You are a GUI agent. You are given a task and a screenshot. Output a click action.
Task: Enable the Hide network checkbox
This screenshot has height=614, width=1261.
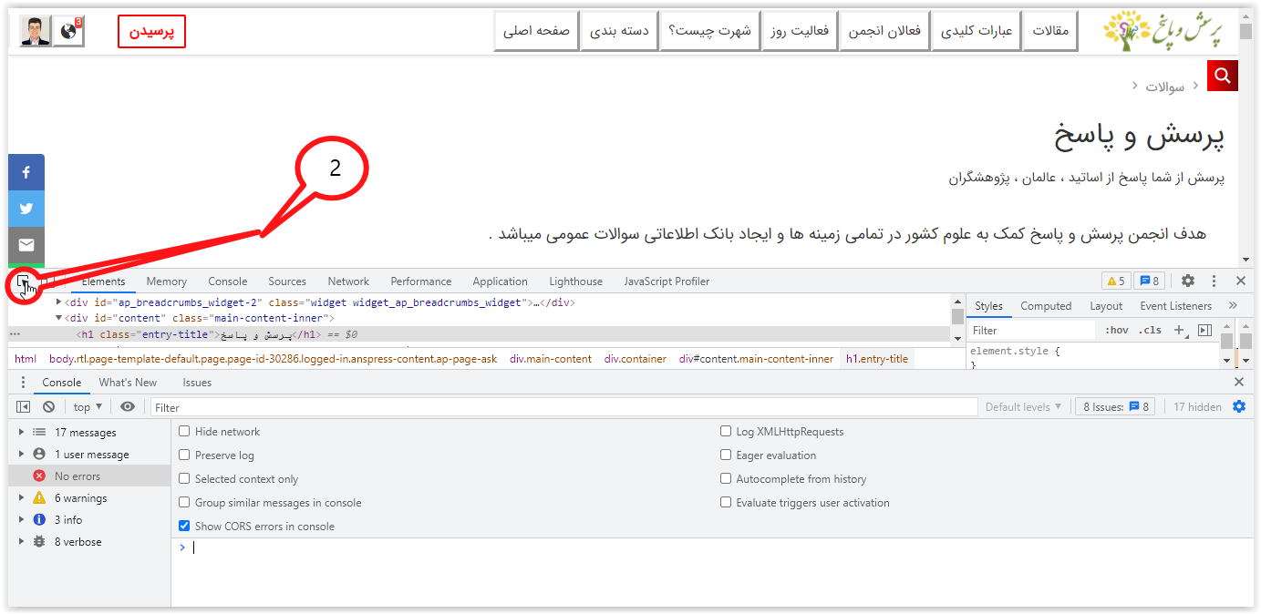(185, 432)
